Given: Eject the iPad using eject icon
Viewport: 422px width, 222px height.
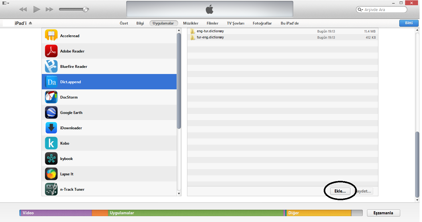Looking at the screenshot, I should (x=30, y=23).
